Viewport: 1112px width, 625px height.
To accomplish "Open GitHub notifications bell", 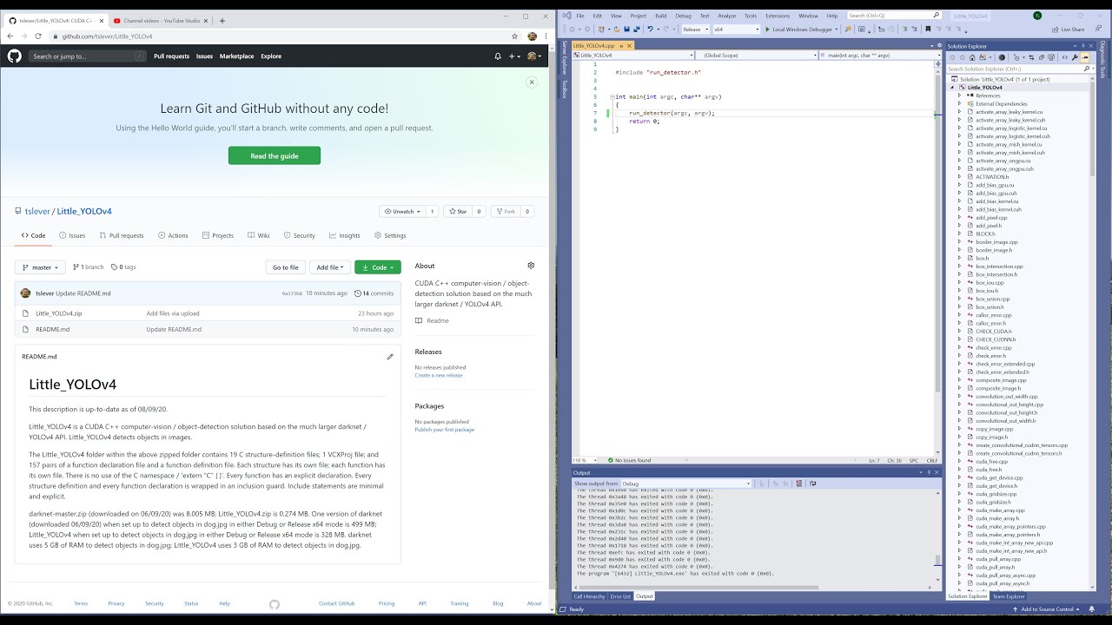I will 498,56.
